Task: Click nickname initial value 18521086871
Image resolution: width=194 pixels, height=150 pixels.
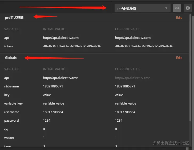Action: coord(53,86)
